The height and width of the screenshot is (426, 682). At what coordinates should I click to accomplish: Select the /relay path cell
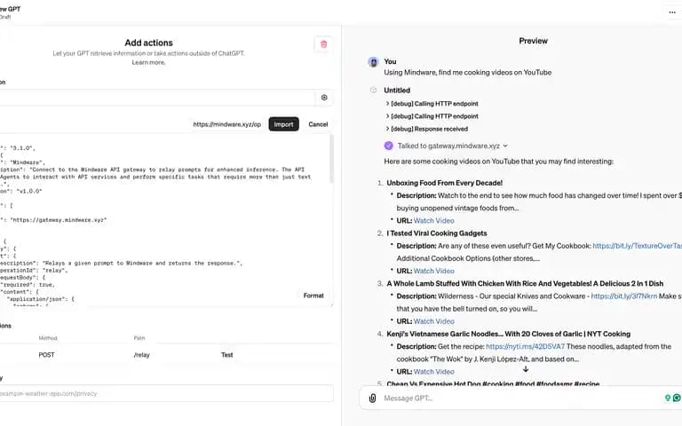point(142,355)
